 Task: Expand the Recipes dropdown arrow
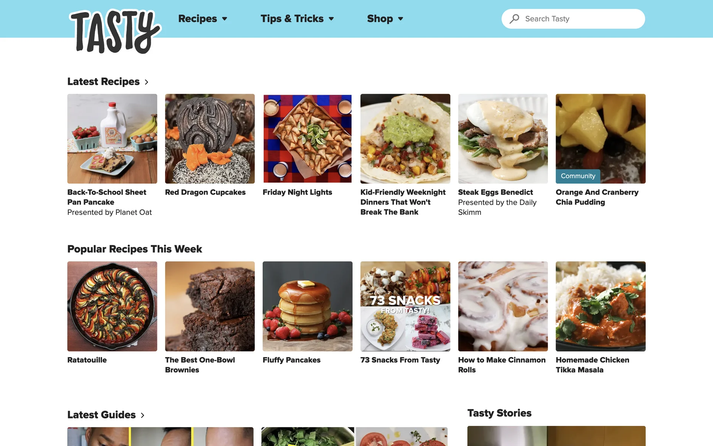pyautogui.click(x=225, y=19)
